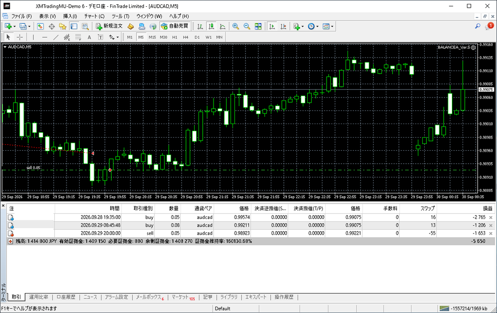Select the text label tool (boxed T)
The height and width of the screenshot is (313, 497).
(100, 37)
